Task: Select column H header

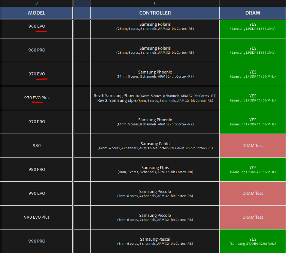Action: tap(155, 3)
